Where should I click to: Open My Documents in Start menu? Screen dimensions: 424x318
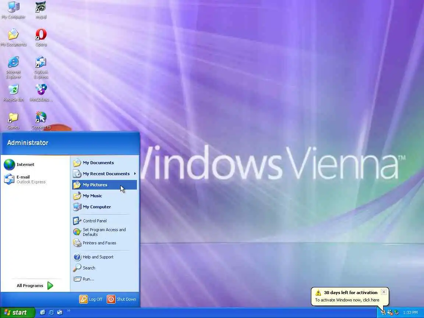(x=105, y=163)
